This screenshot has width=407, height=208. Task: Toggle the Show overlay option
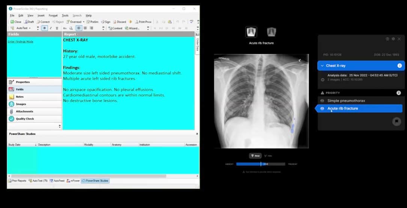click(x=255, y=156)
